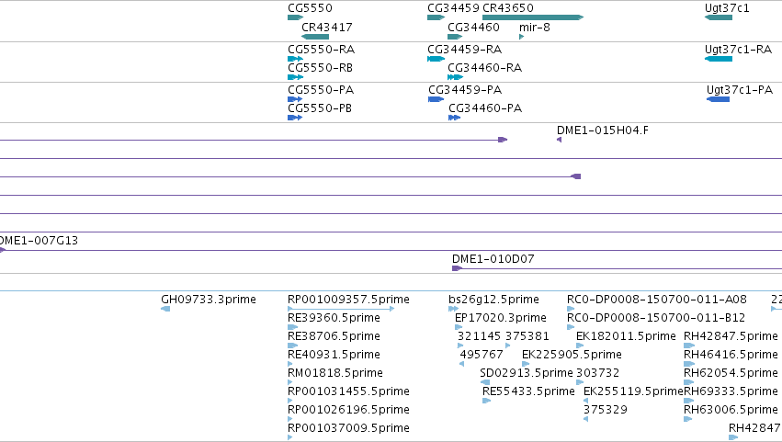Click the RE55433.5prime EST label

[x=528, y=391]
